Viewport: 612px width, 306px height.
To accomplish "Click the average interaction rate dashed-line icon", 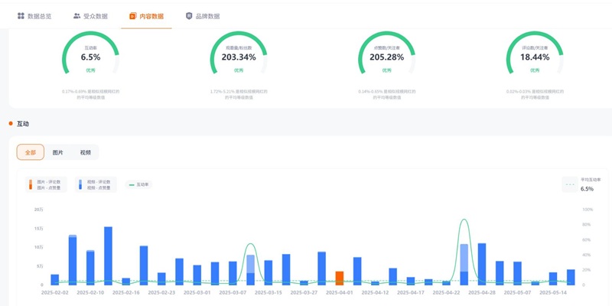I will (x=570, y=184).
